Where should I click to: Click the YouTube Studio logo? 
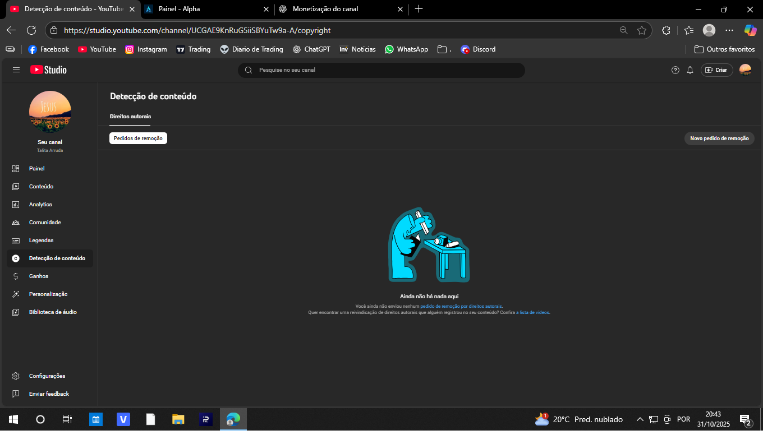pos(48,70)
